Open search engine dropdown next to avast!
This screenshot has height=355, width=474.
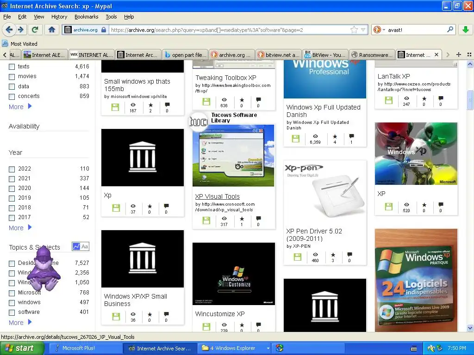pyautogui.click(x=384, y=30)
